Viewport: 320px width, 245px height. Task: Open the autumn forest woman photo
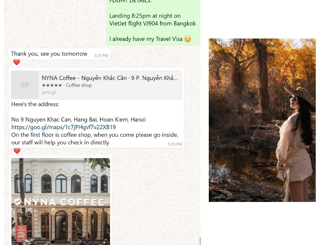[x=262, y=120]
